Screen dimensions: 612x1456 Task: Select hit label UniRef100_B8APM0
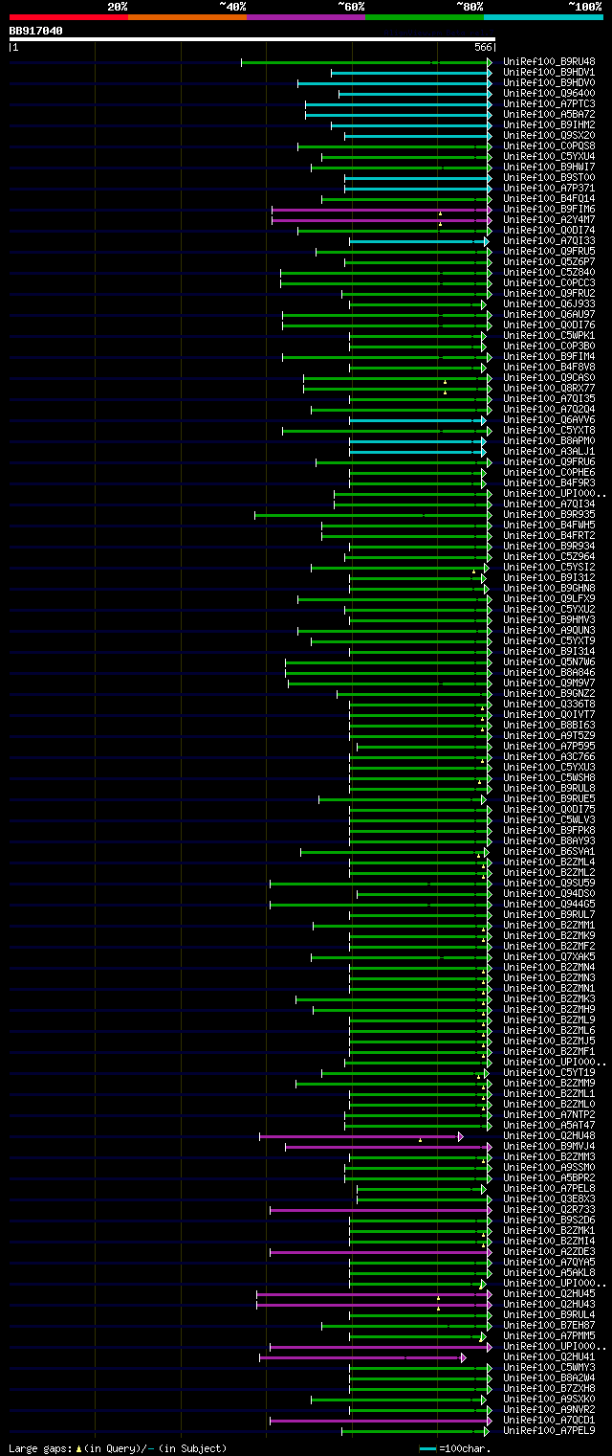549,440
